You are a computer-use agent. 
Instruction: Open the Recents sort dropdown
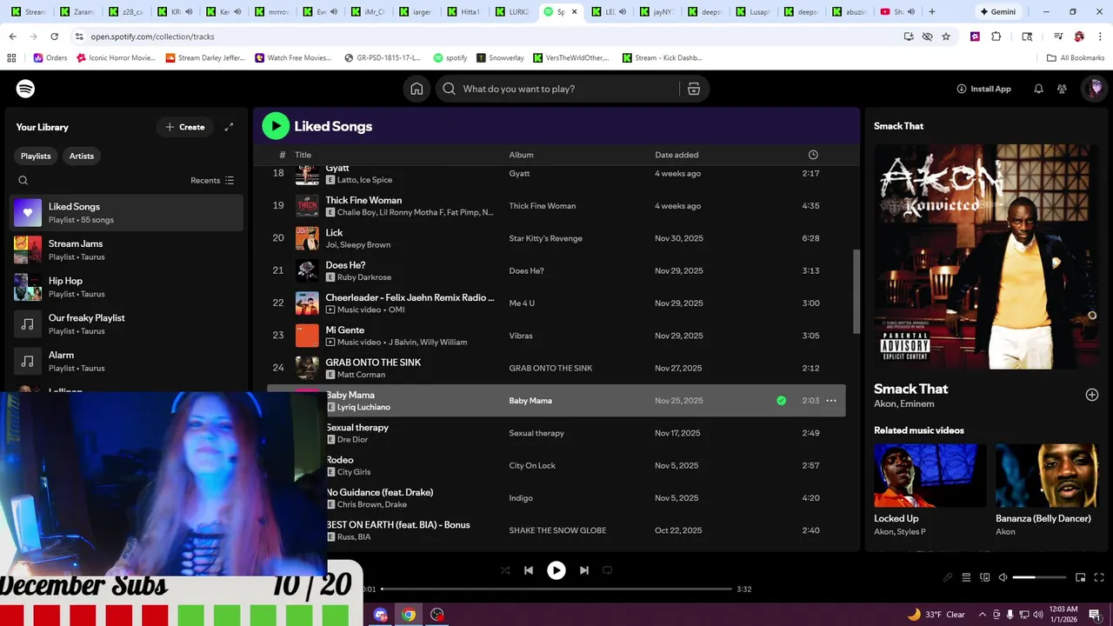pos(212,181)
